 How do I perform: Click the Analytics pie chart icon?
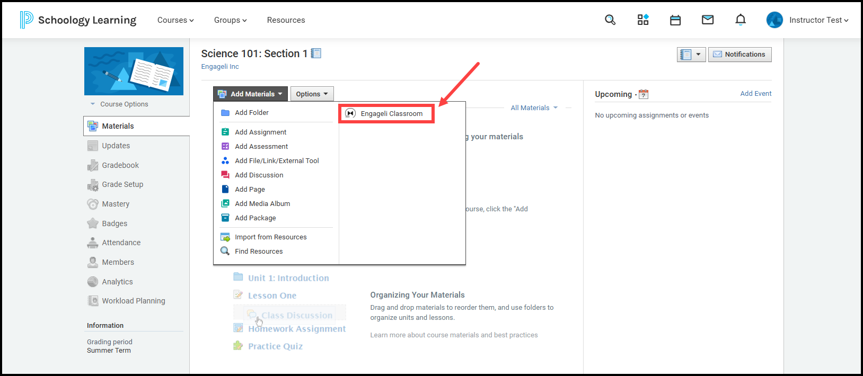click(x=93, y=282)
